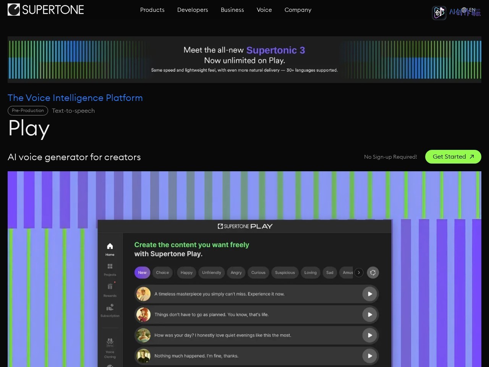Select the Angry emotion tag
This screenshot has width=489, height=367.
[236, 273]
